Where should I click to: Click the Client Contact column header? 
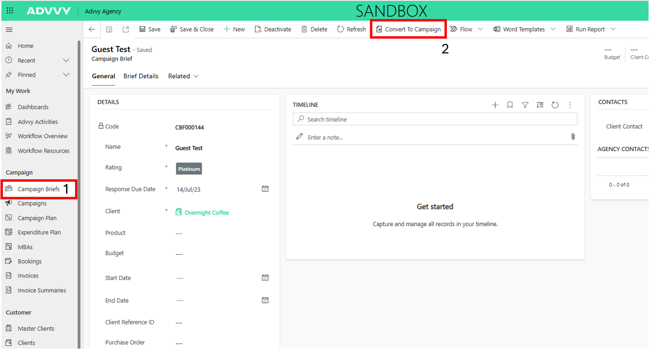[x=624, y=126]
